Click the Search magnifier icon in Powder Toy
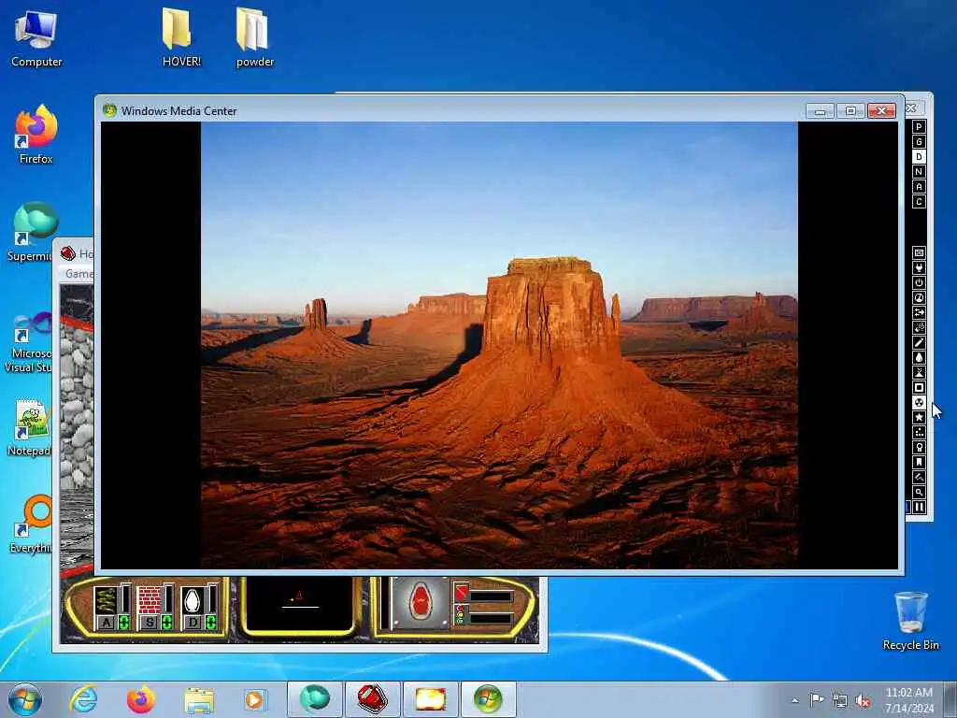 [920, 492]
